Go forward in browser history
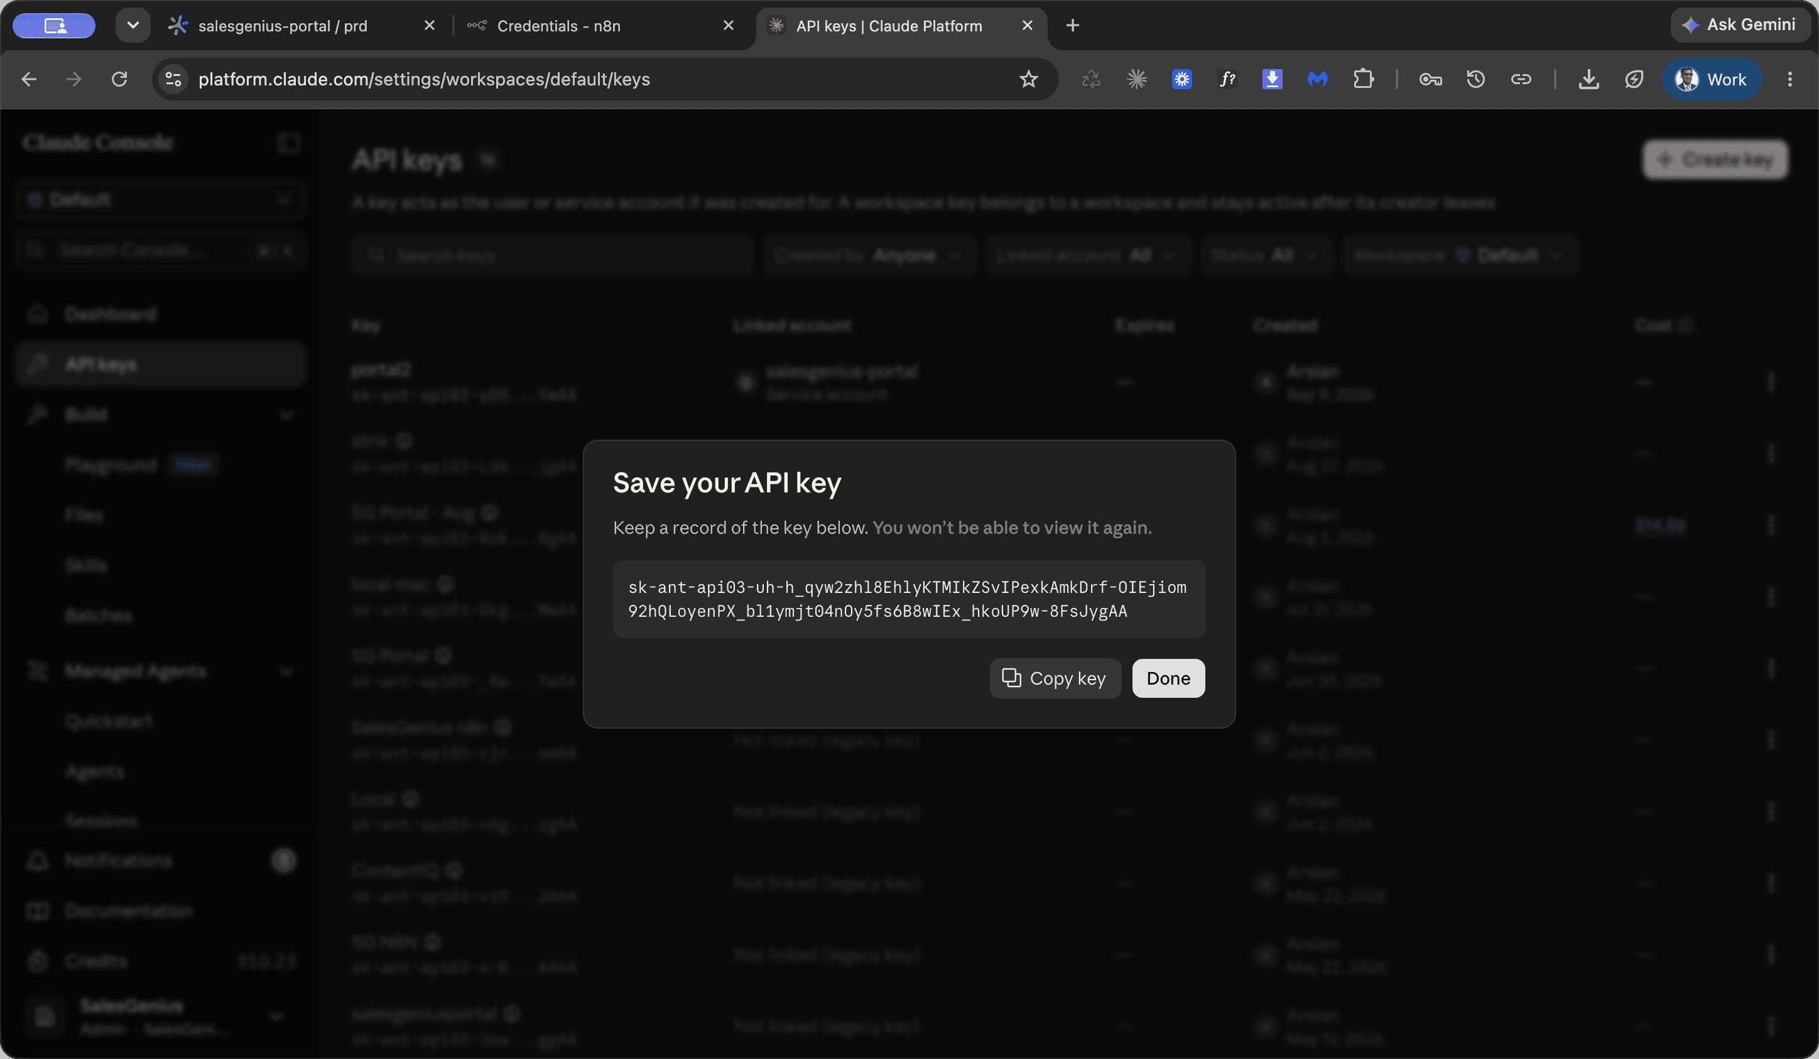1819x1059 pixels. 73,79
